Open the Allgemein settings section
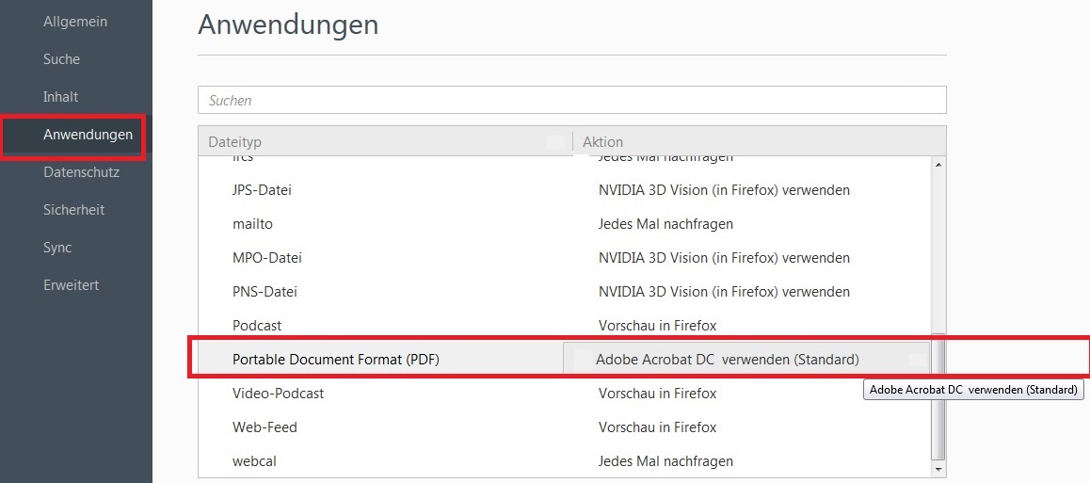The width and height of the screenshot is (1090, 483). coord(75,22)
